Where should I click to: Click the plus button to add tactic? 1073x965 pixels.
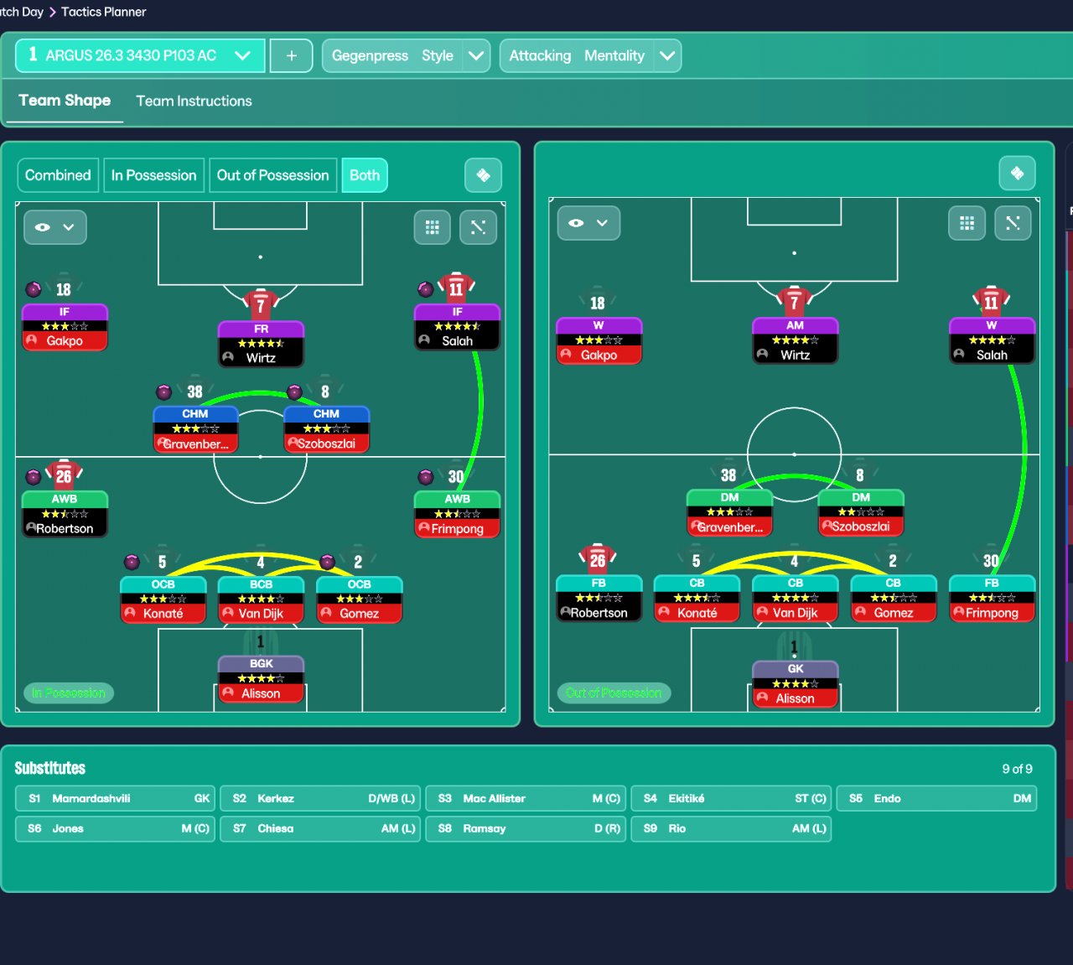(x=292, y=56)
